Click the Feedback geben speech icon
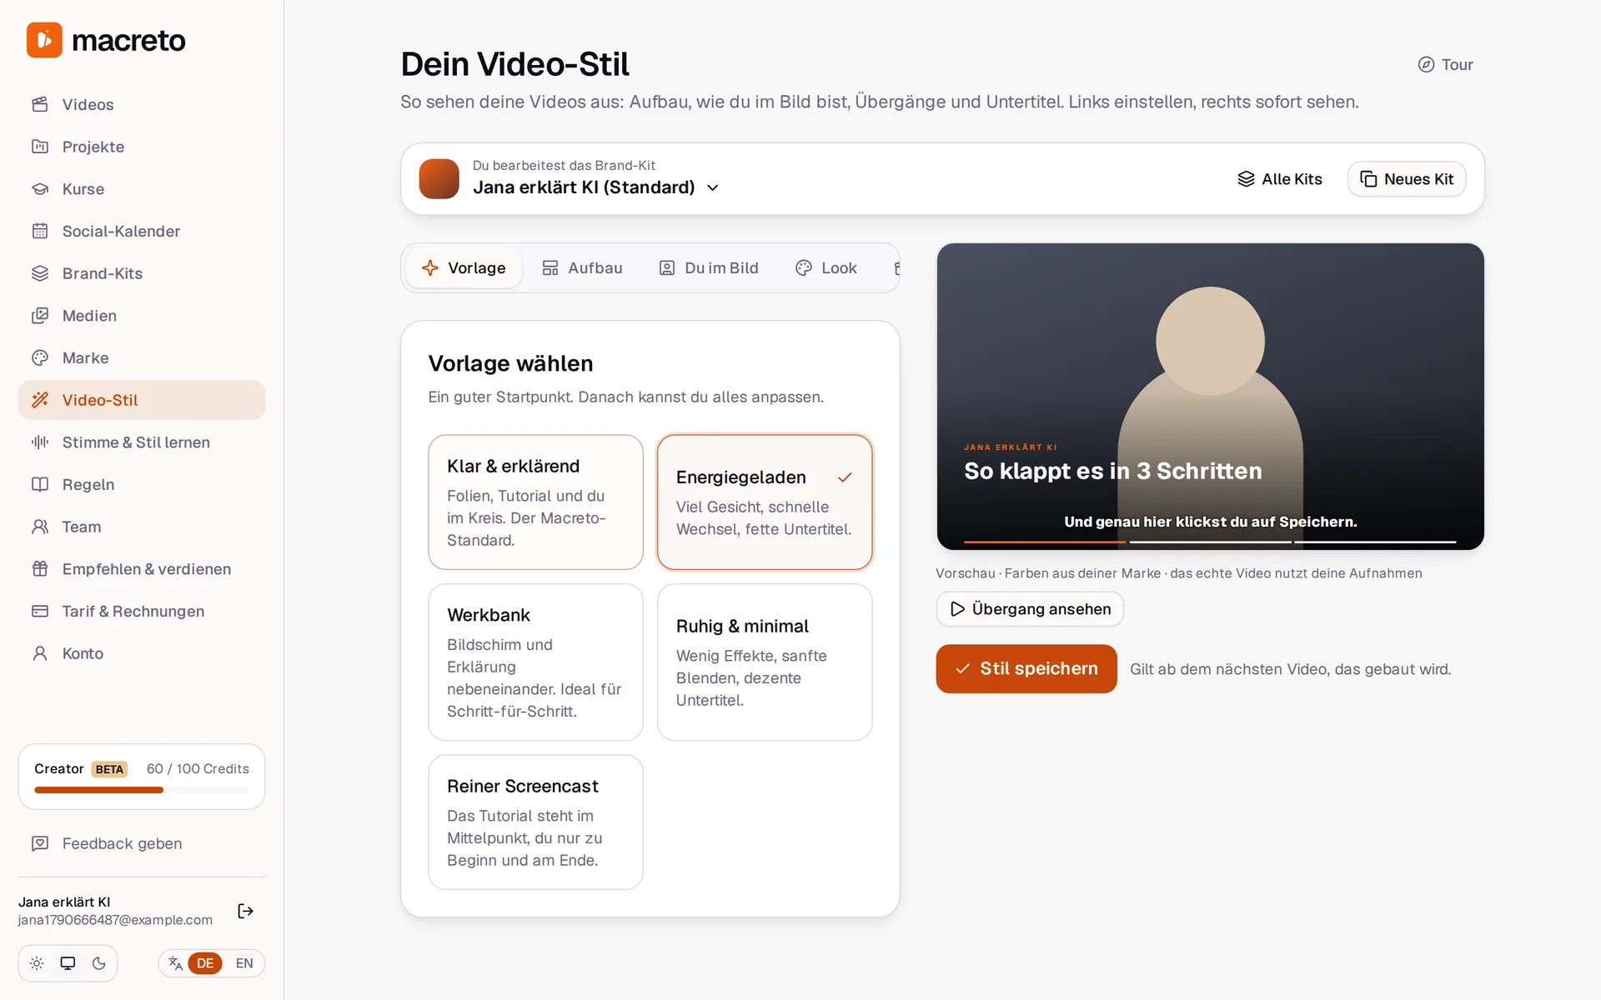The height and width of the screenshot is (1000, 1601). click(x=40, y=843)
